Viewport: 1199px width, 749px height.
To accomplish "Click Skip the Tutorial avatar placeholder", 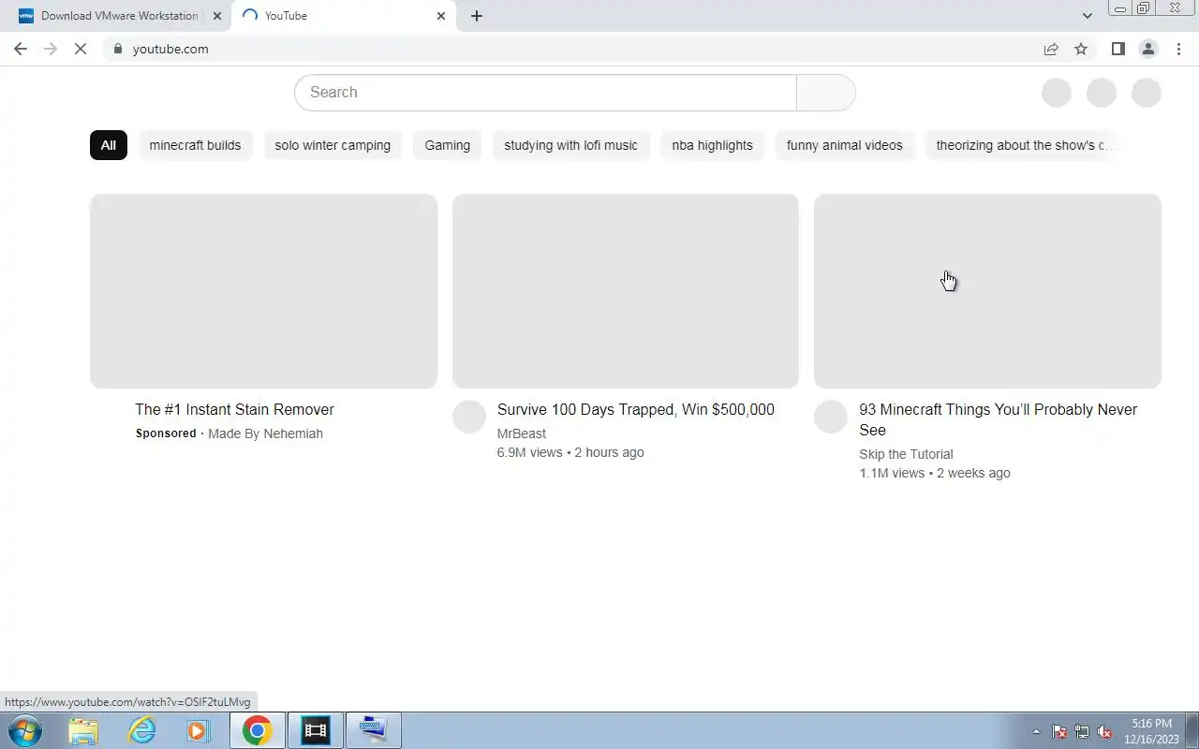I will pyautogui.click(x=831, y=417).
